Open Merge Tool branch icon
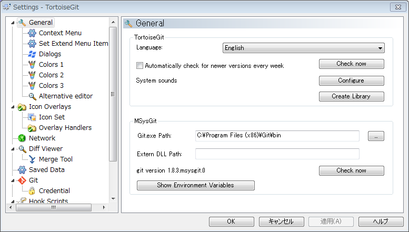409x232 pixels. click(32, 159)
